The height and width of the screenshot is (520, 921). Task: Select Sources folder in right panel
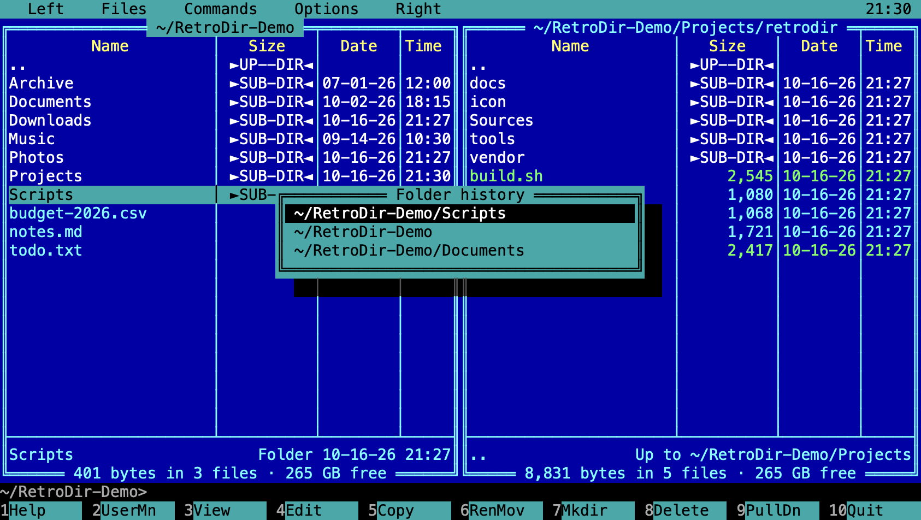tap(690, 121)
